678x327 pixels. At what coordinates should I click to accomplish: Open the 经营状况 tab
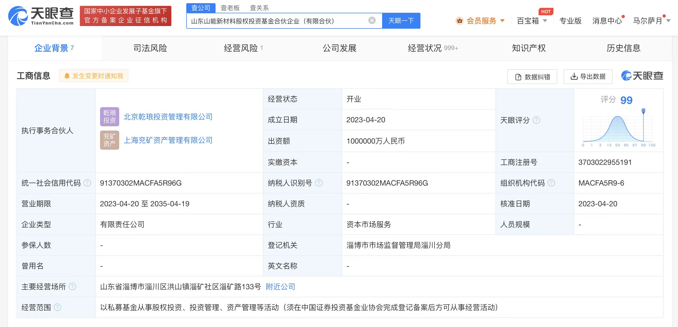pos(433,48)
